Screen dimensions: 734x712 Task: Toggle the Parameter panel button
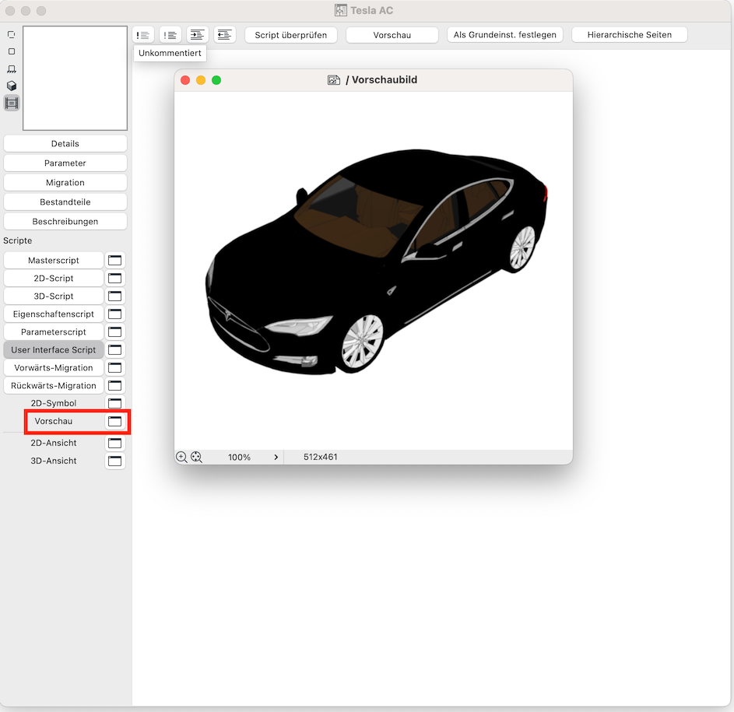[x=65, y=163]
